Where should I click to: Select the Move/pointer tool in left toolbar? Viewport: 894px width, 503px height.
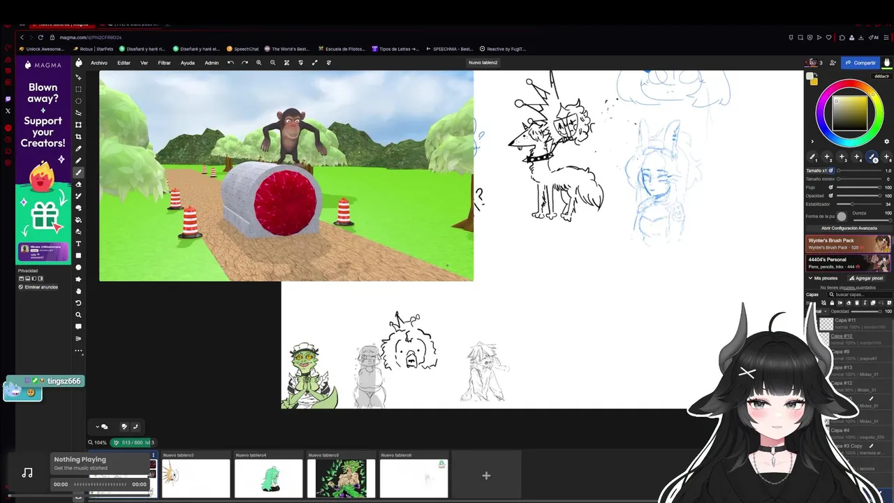78,77
